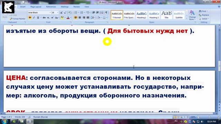Click the zoom slider handle
Screen dimensions: 221x124
pyautogui.click(x=210, y=117)
